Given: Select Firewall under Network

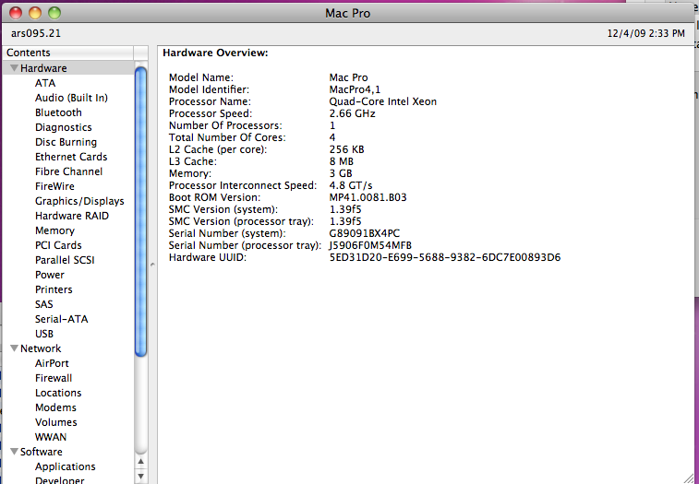Looking at the screenshot, I should pyautogui.click(x=54, y=378).
